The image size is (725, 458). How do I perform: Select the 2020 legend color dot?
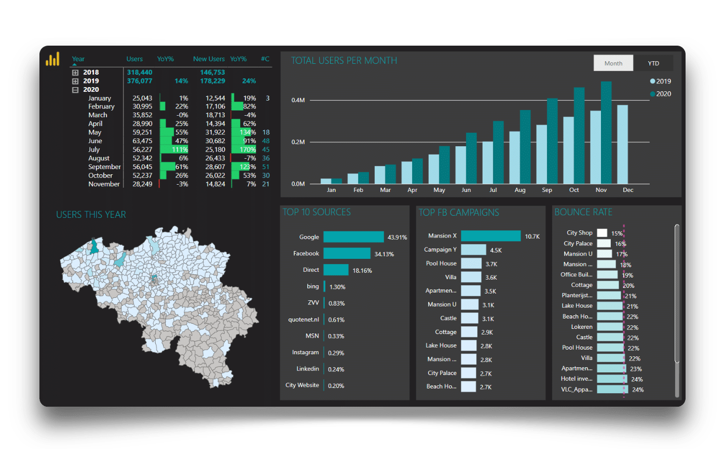tap(652, 94)
